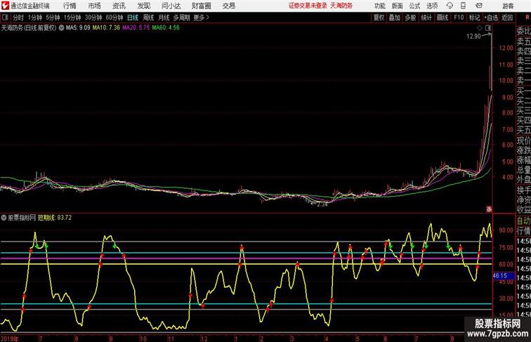This screenshot has width=531, height=342.
Task: Click the 股票指标网 indicator name
Action: (22, 218)
